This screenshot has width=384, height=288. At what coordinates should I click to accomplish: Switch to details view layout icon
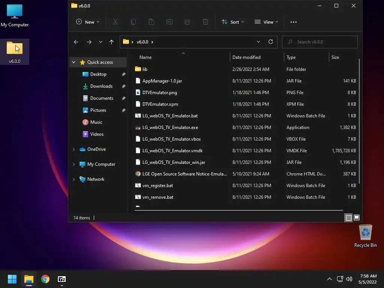348,217
